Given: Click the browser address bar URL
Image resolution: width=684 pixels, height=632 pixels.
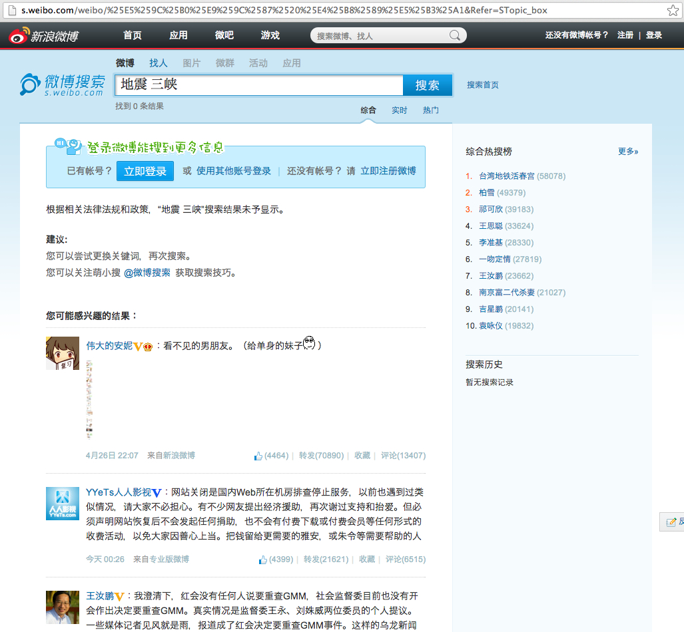Looking at the screenshot, I should click(x=284, y=10).
